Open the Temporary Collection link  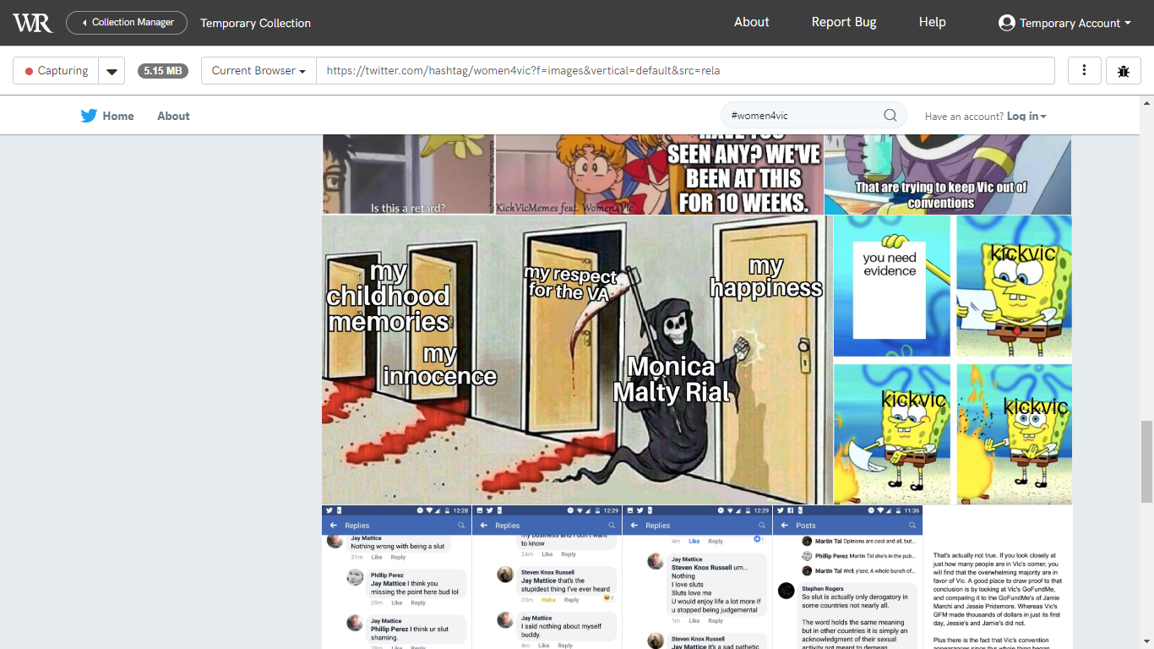(255, 23)
